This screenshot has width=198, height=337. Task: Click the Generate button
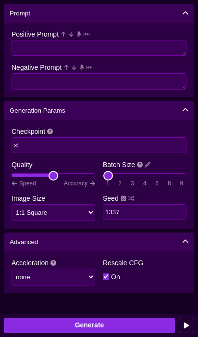(89, 325)
